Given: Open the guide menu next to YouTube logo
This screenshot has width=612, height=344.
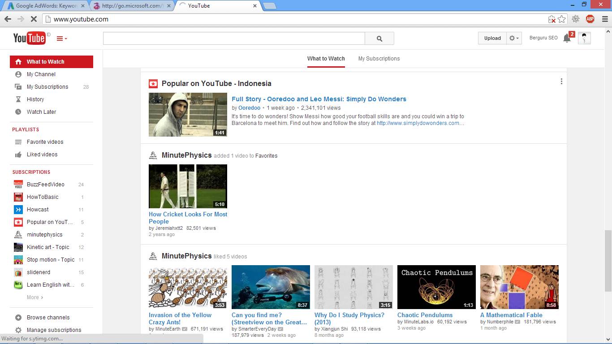Looking at the screenshot, I should [x=62, y=39].
